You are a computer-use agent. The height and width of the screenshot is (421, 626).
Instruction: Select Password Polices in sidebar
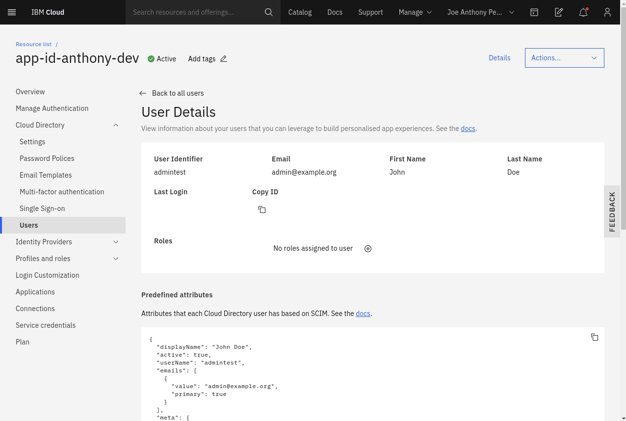(47, 158)
